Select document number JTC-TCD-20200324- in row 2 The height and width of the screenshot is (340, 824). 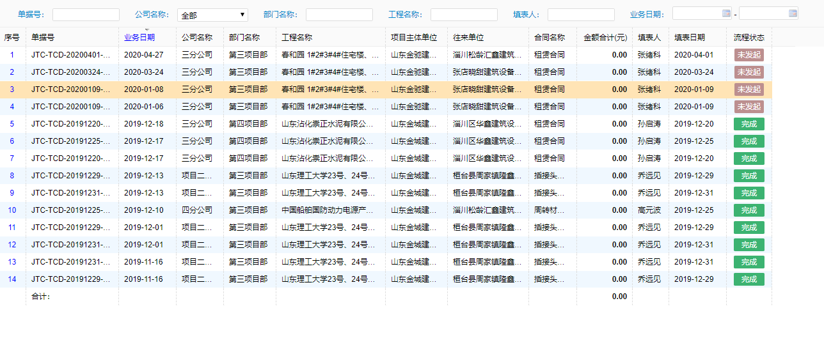71,72
